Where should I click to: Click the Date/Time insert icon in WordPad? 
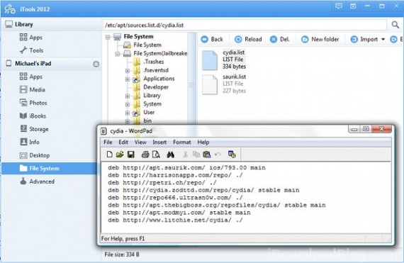(x=232, y=154)
